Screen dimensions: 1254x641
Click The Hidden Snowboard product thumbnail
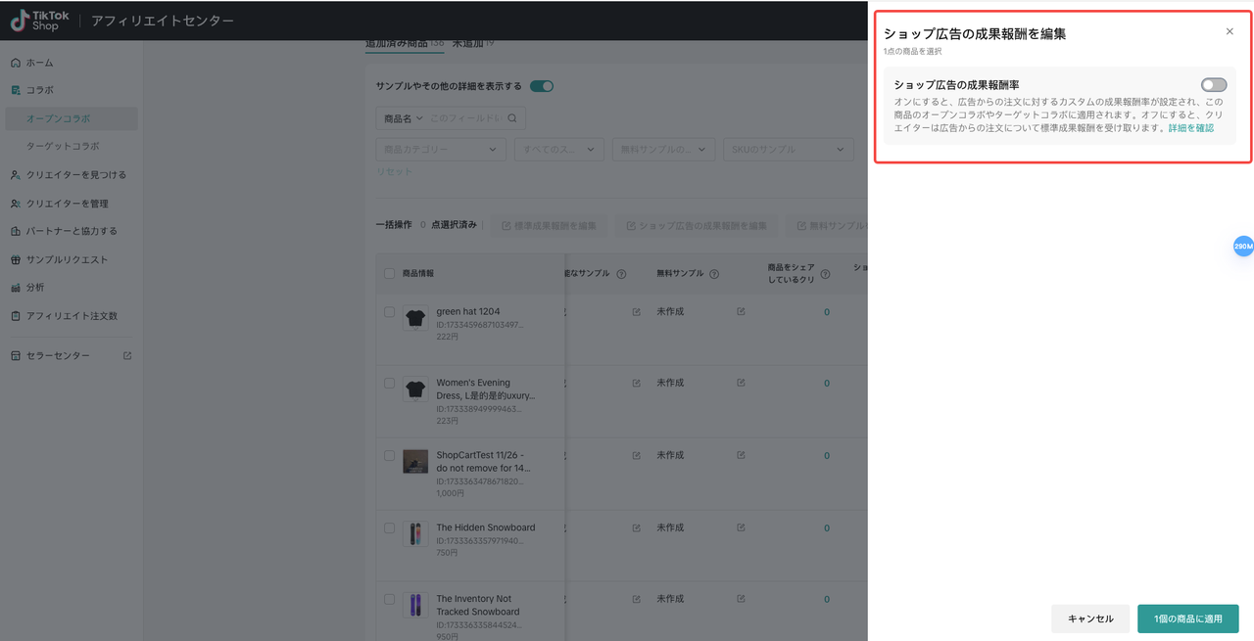pos(415,533)
